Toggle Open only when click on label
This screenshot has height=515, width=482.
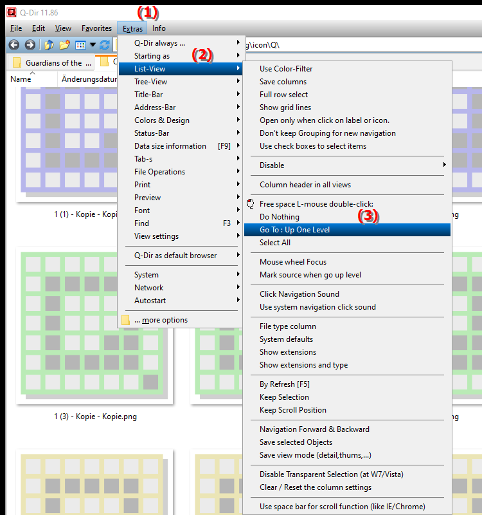(348, 120)
